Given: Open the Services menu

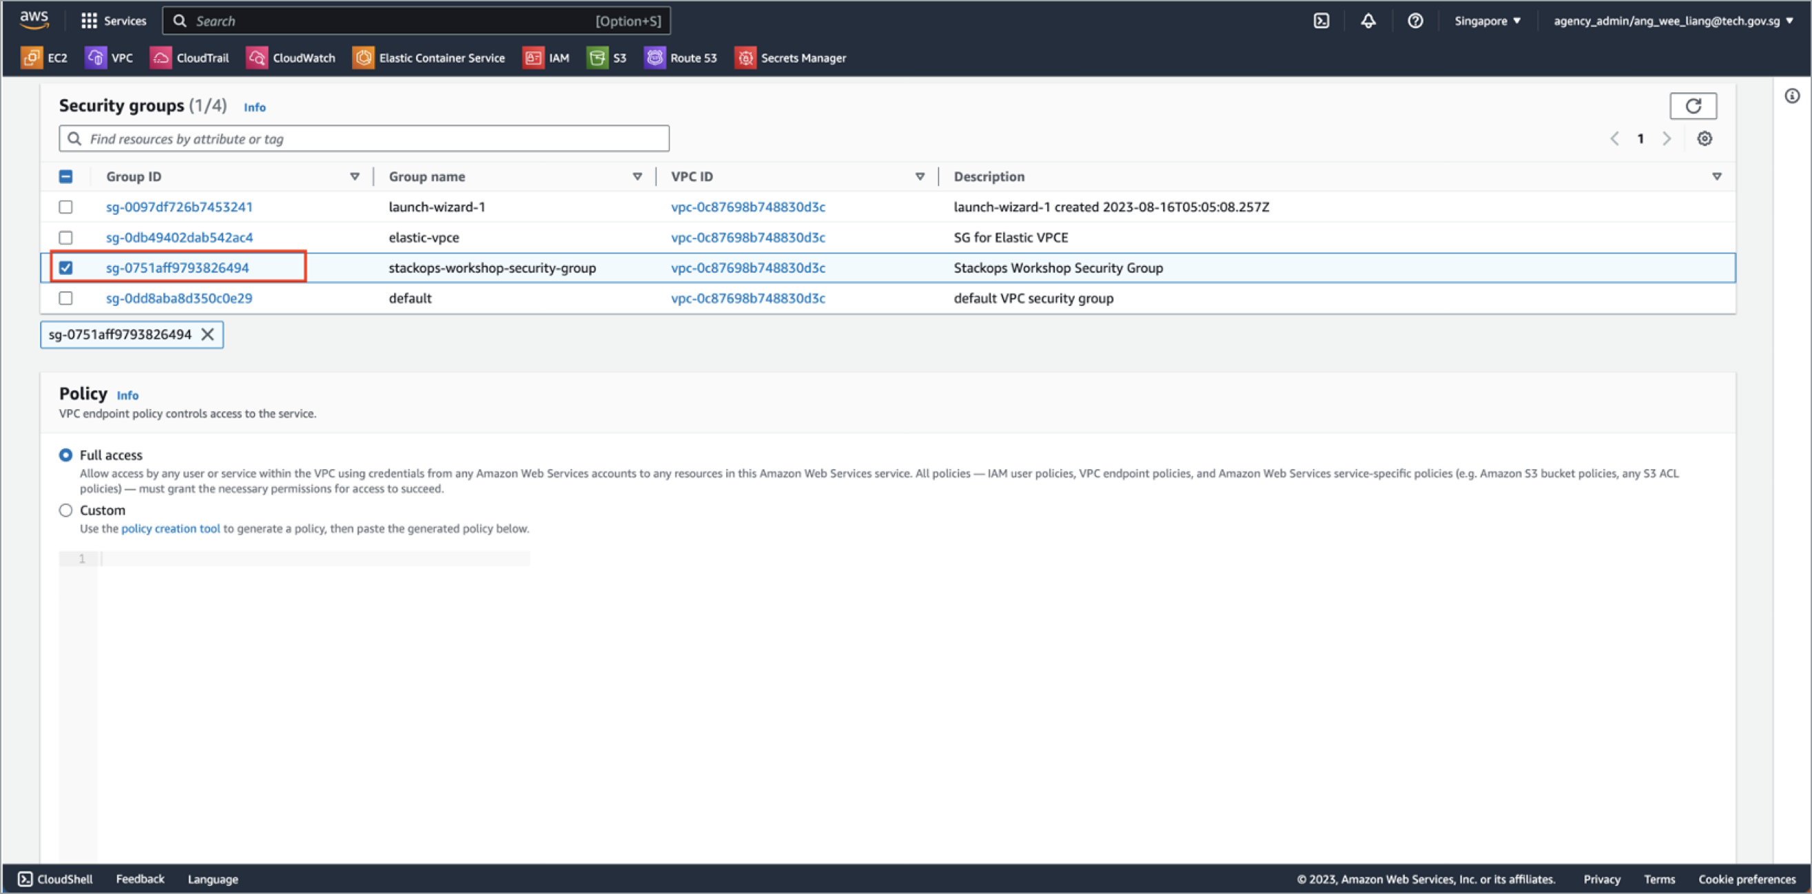Looking at the screenshot, I should 114,21.
